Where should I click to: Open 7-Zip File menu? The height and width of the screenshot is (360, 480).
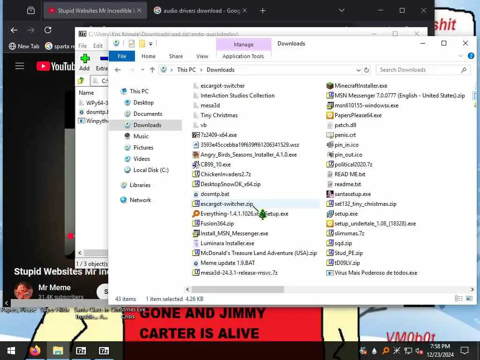click(x=82, y=46)
